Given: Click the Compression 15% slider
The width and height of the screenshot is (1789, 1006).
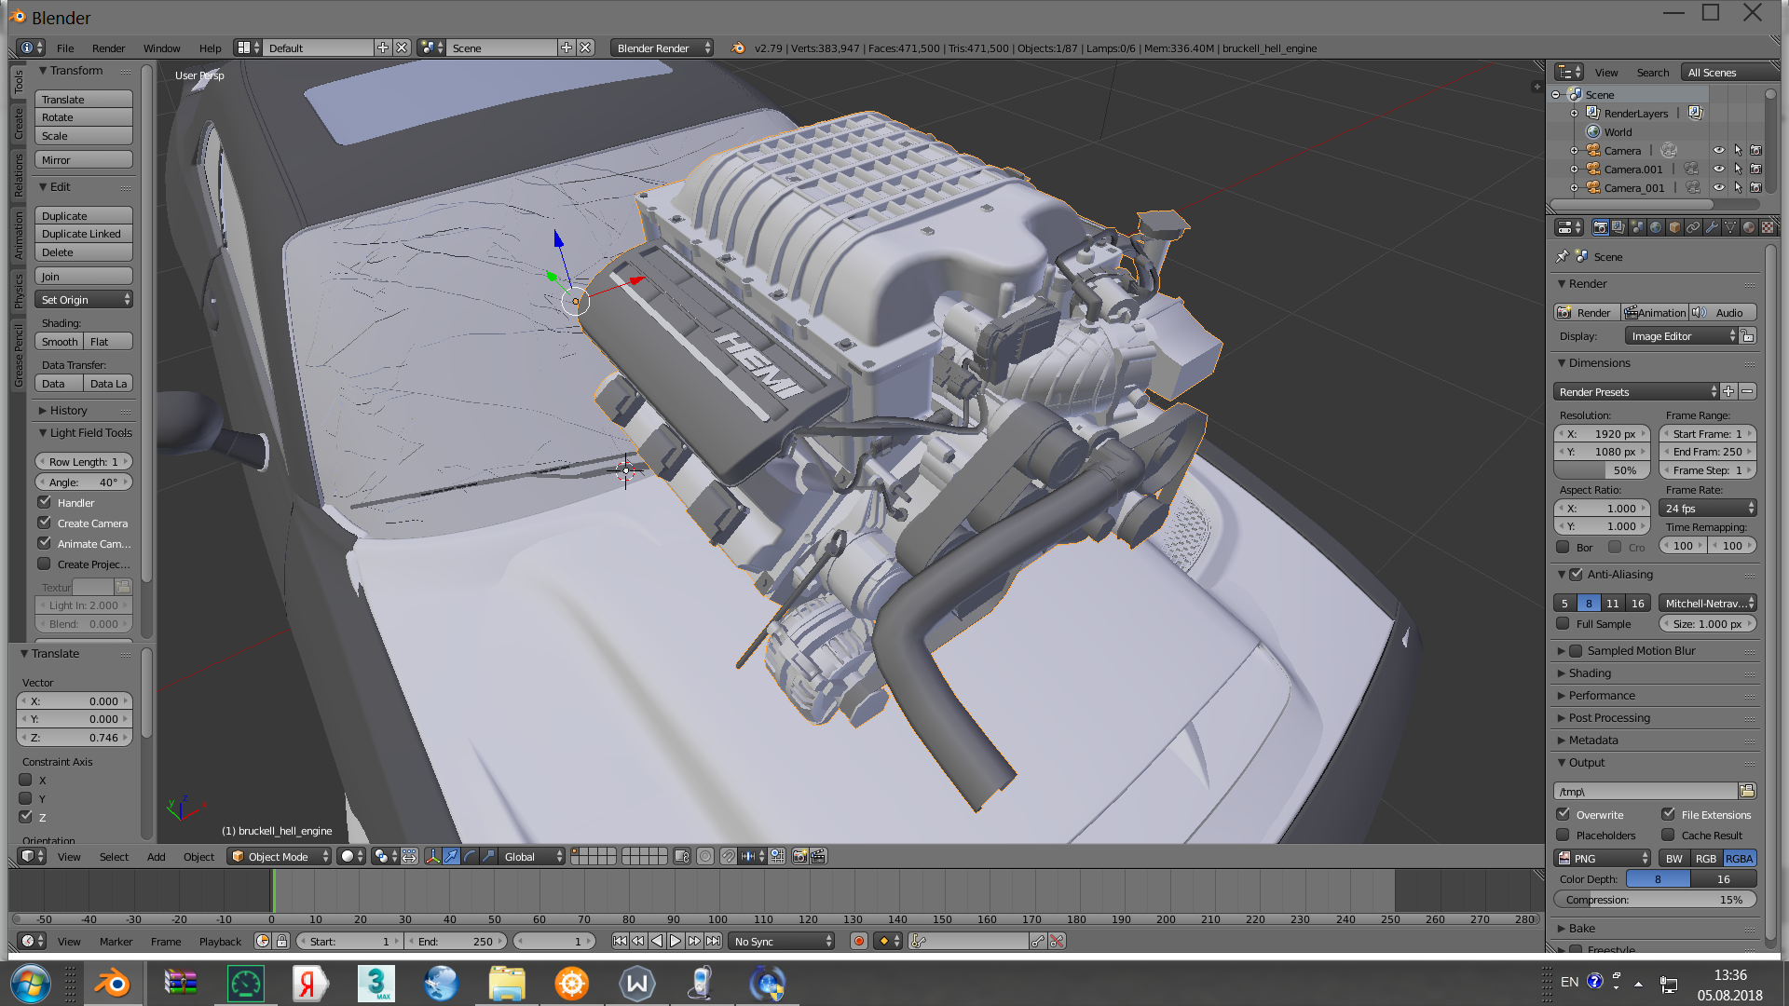Looking at the screenshot, I should click(1655, 899).
